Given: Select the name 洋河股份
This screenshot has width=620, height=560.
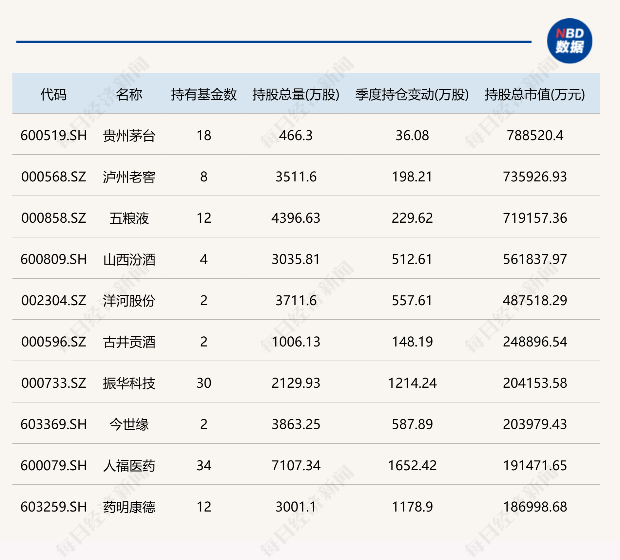Looking at the screenshot, I should coord(129,300).
